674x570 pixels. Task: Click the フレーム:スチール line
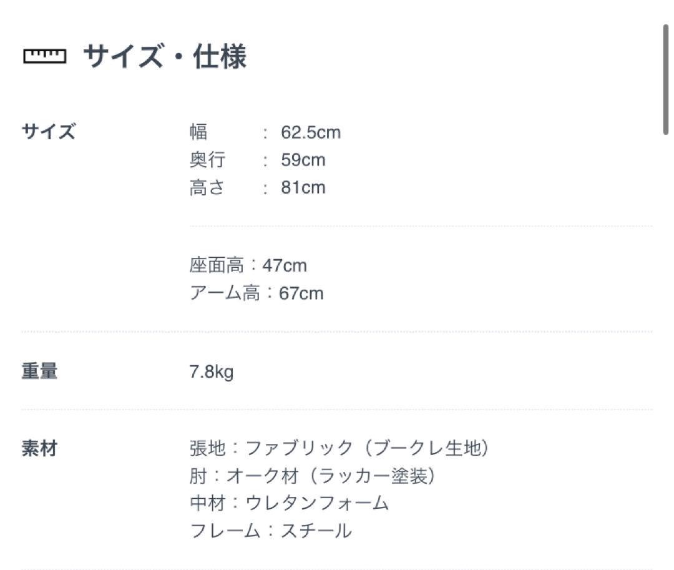(x=271, y=531)
